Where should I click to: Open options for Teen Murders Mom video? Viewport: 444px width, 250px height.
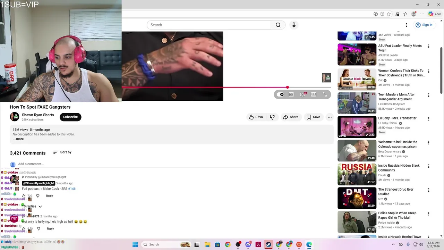coord(429,95)
